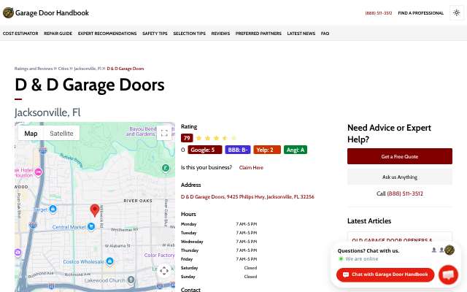Viewport: 467px width, 292px height.
Task: Click the Get a Free Quote button
Action: (400, 156)
